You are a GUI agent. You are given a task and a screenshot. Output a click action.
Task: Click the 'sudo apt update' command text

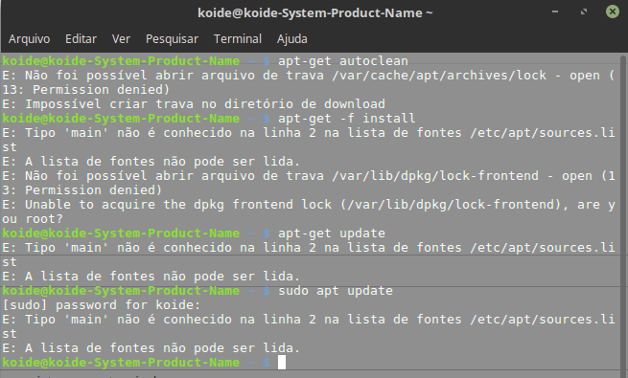pyautogui.click(x=336, y=291)
